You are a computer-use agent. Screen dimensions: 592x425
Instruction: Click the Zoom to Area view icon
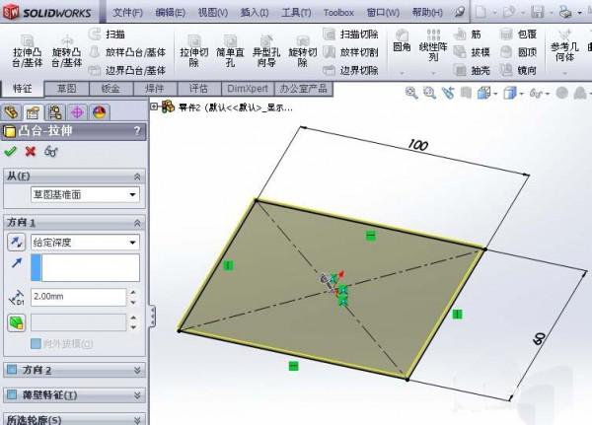pyautogui.click(x=429, y=93)
